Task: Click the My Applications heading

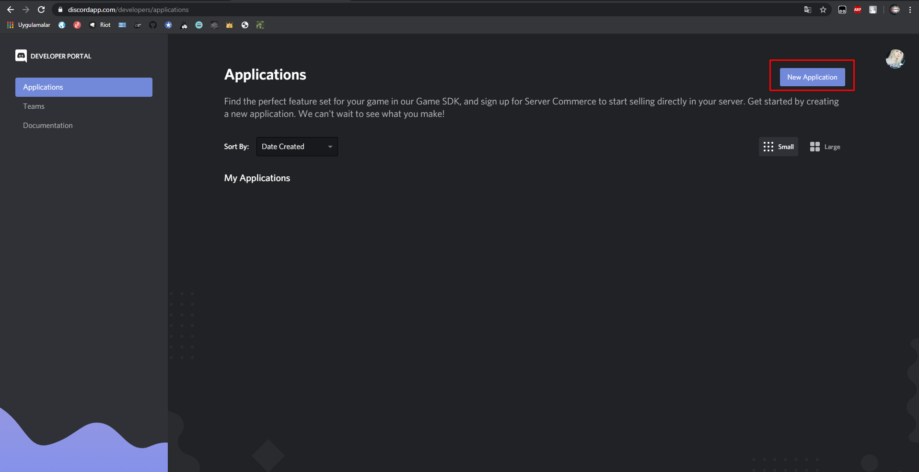Action: pyautogui.click(x=257, y=178)
